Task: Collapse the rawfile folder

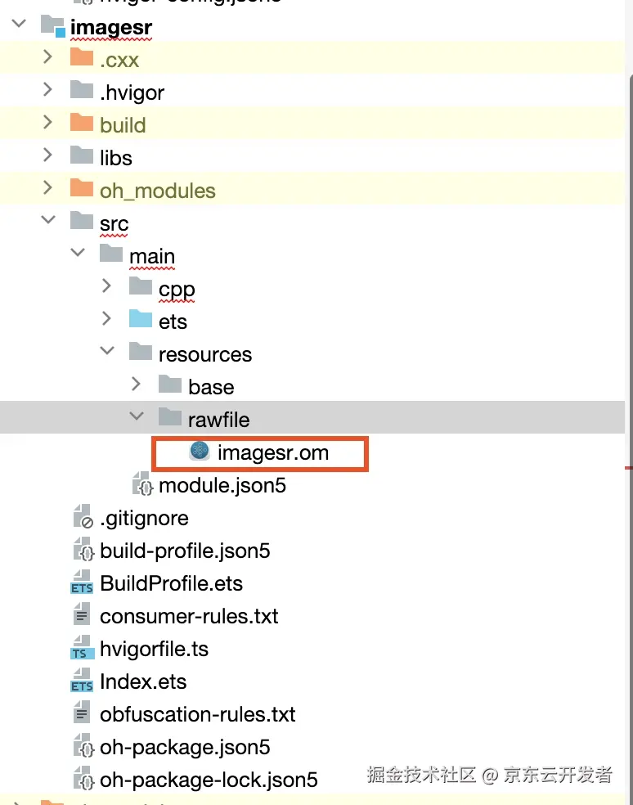Action: point(136,418)
